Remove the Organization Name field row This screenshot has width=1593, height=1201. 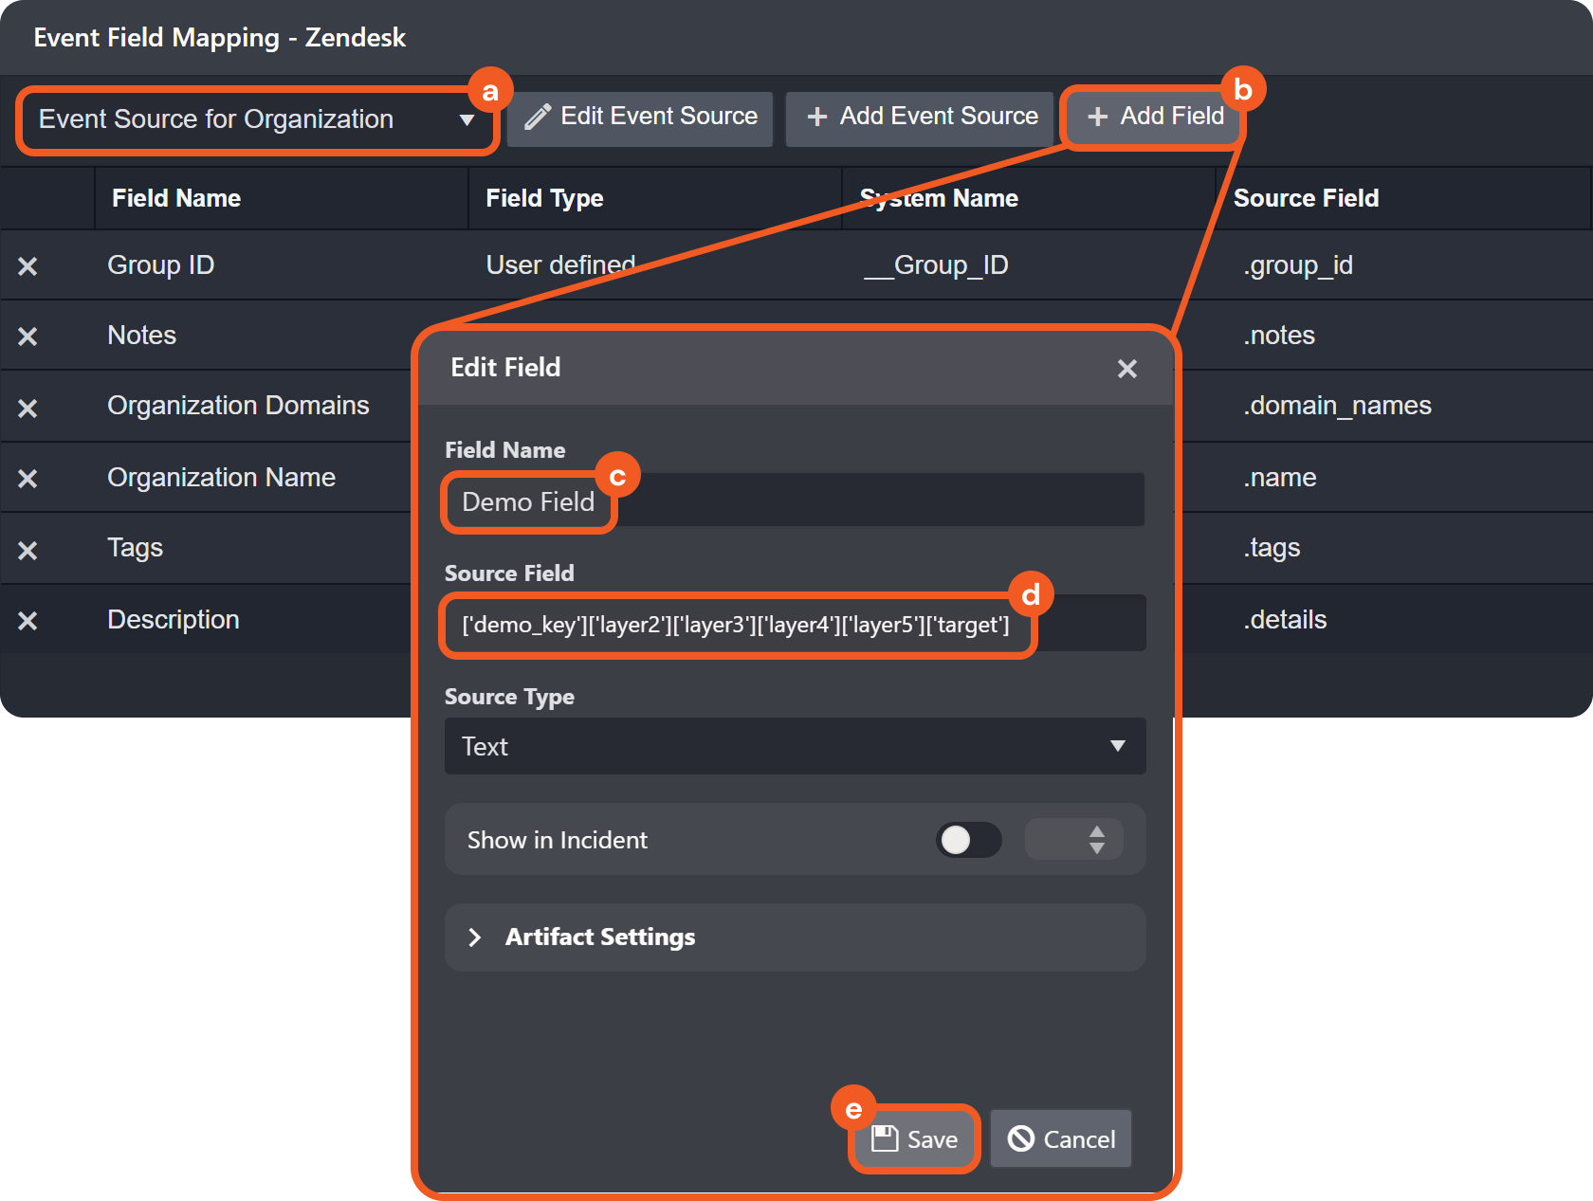(x=27, y=479)
